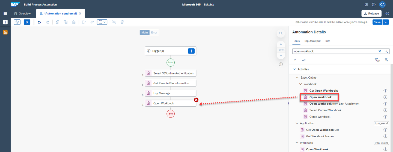Click the info icon next to Close Workbook
Image resolution: width=393 pixels, height=152 pixels.
(386, 117)
